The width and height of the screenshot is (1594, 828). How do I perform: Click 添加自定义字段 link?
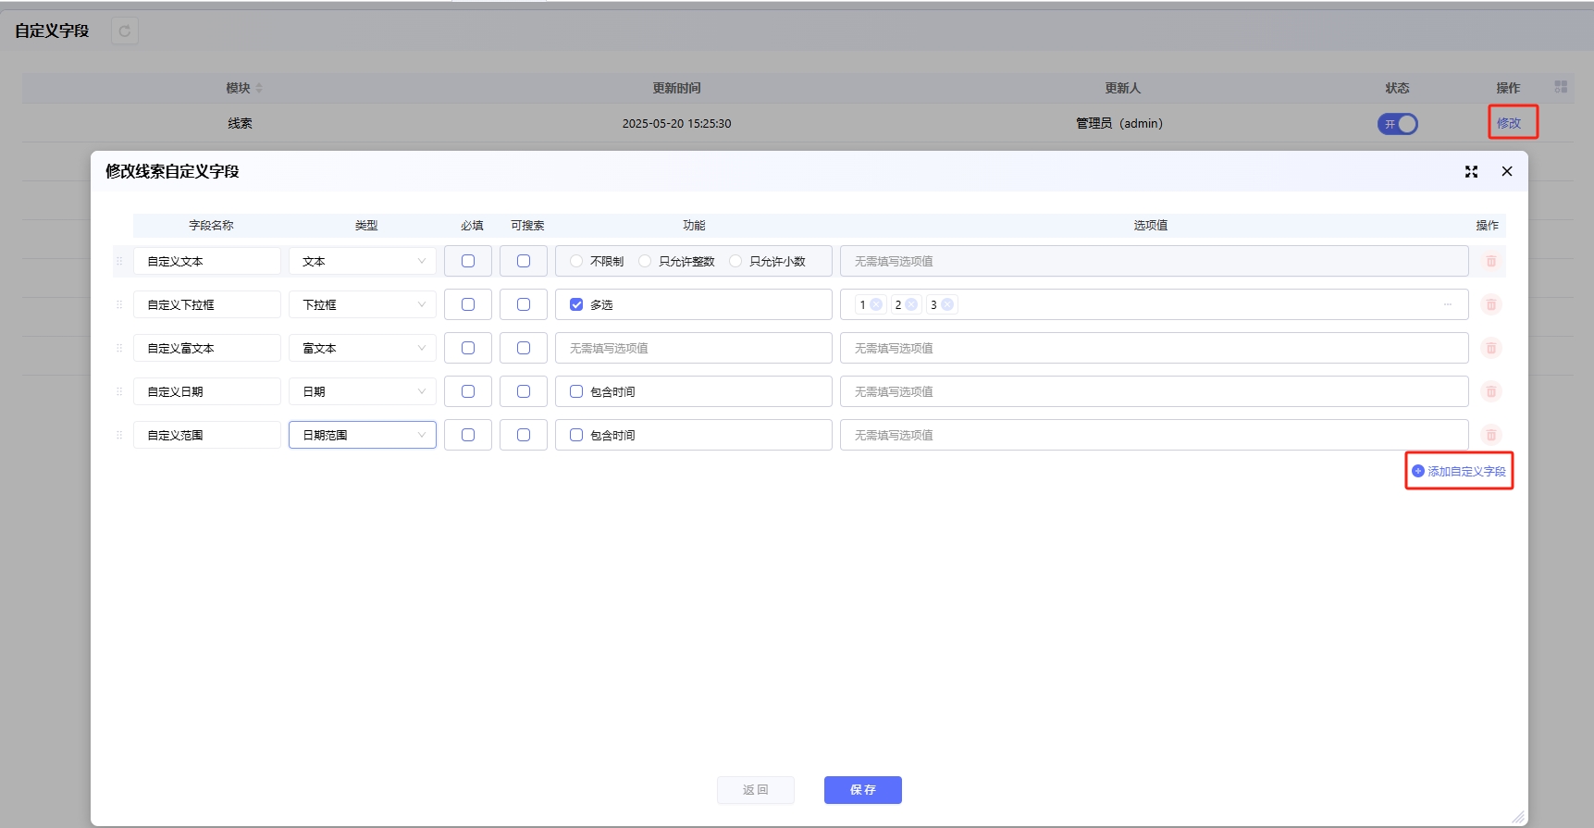tap(1459, 472)
